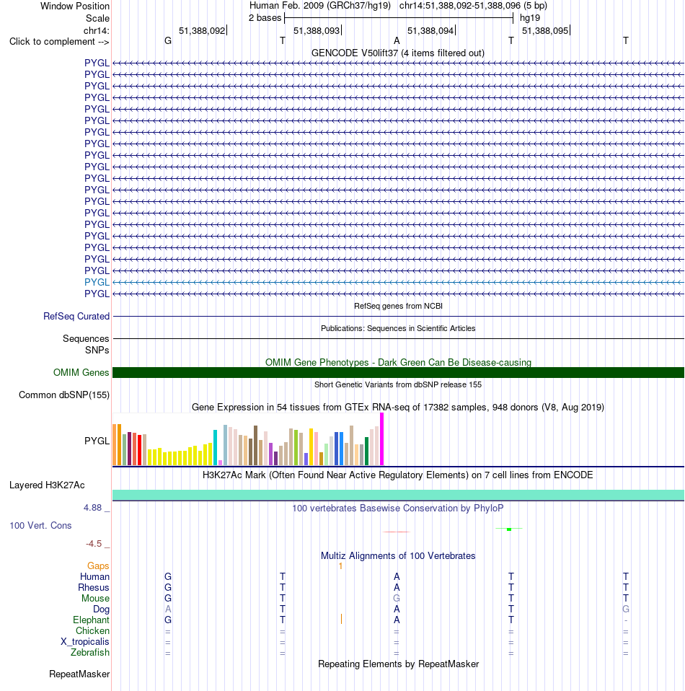Click the '2 bases' scale bar label
Screen dimensions: 685x691
(x=265, y=17)
